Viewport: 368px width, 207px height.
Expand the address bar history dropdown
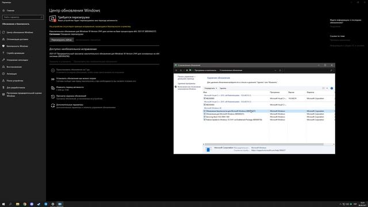(x=275, y=70)
